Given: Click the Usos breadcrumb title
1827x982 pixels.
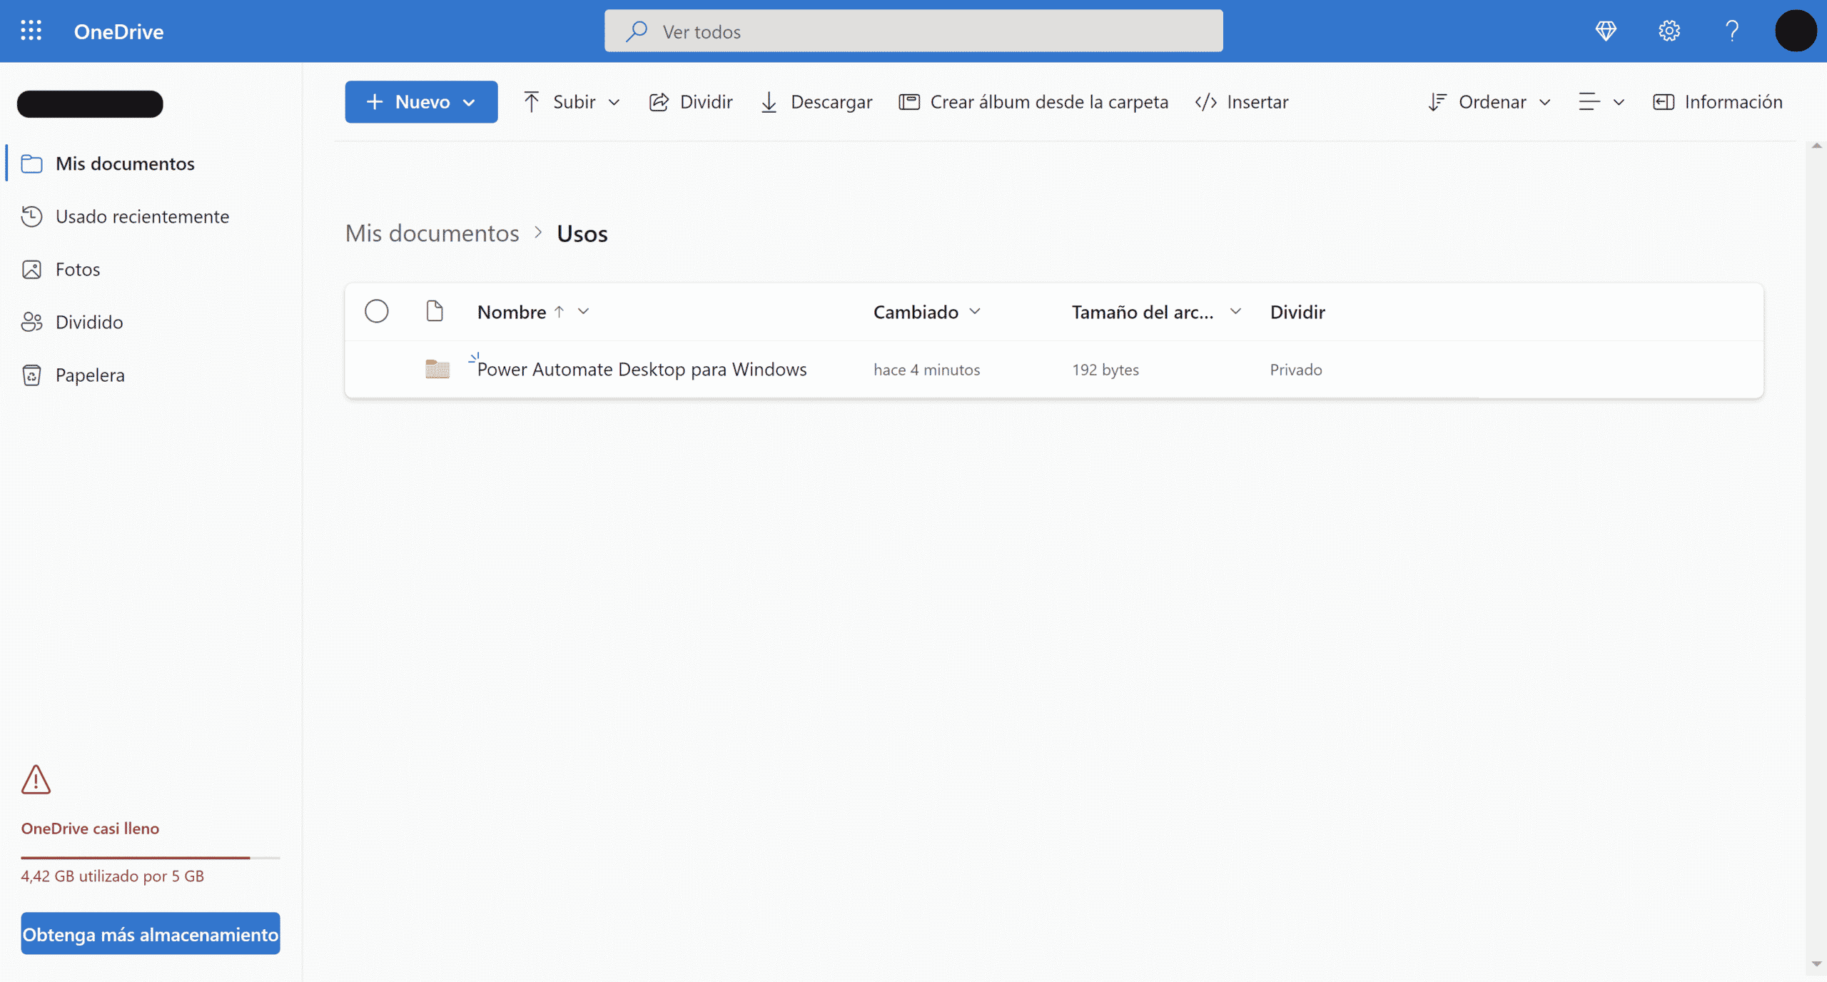Looking at the screenshot, I should point(582,233).
